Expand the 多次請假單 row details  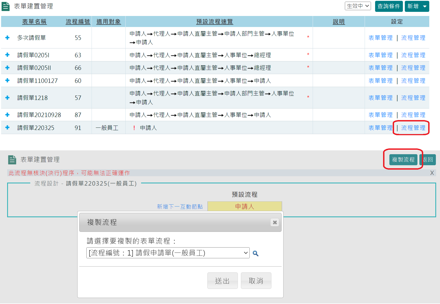[7, 38]
